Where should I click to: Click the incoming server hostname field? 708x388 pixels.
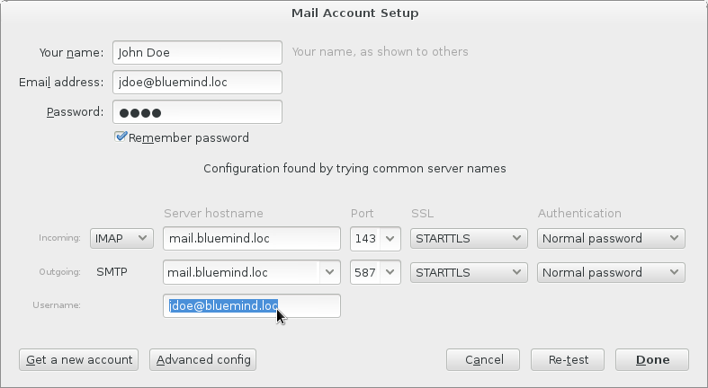click(252, 238)
